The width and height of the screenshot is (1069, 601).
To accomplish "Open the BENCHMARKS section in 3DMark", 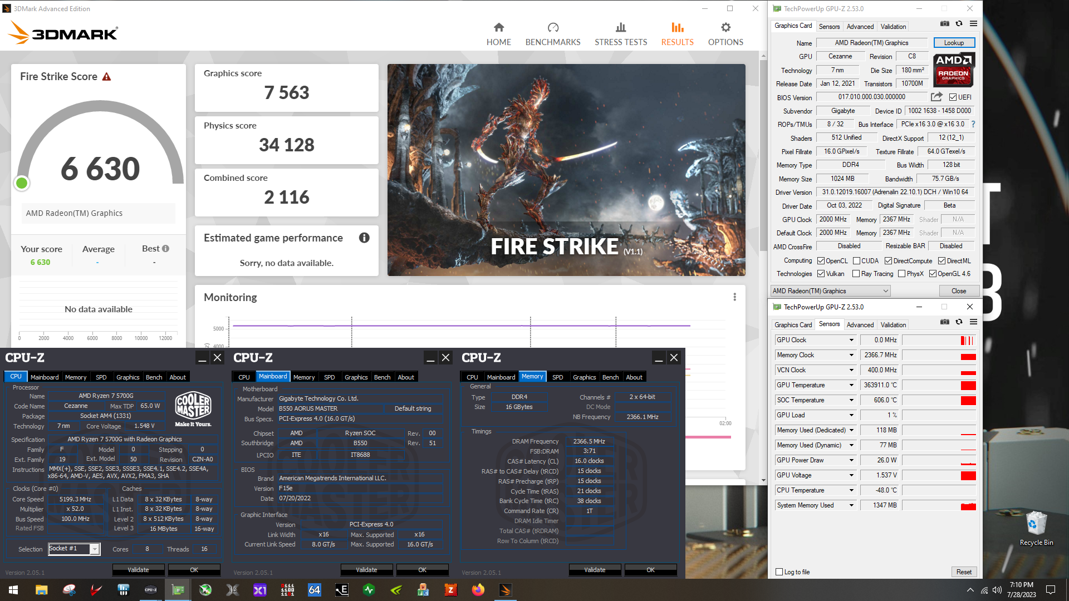I will click(x=553, y=35).
